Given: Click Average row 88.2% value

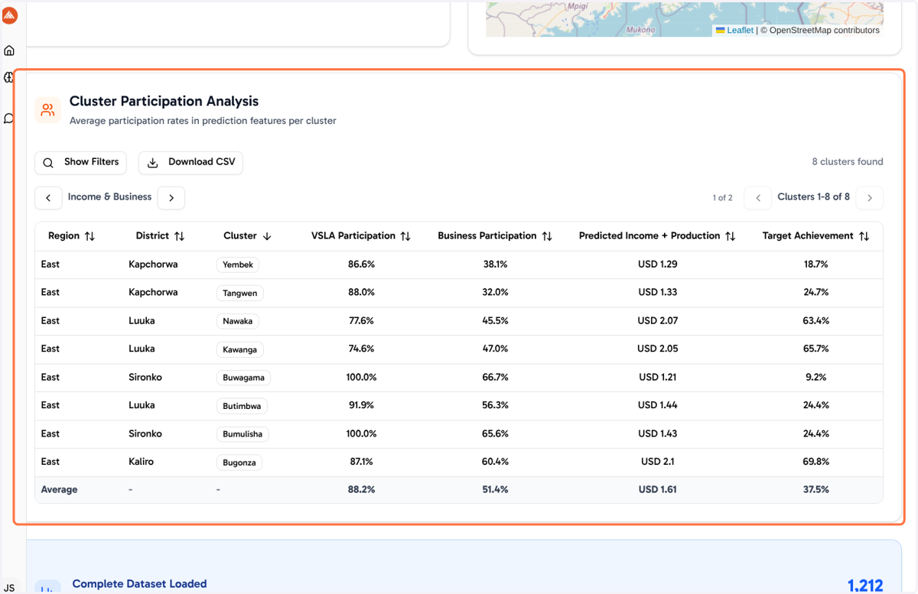Looking at the screenshot, I should click(361, 490).
